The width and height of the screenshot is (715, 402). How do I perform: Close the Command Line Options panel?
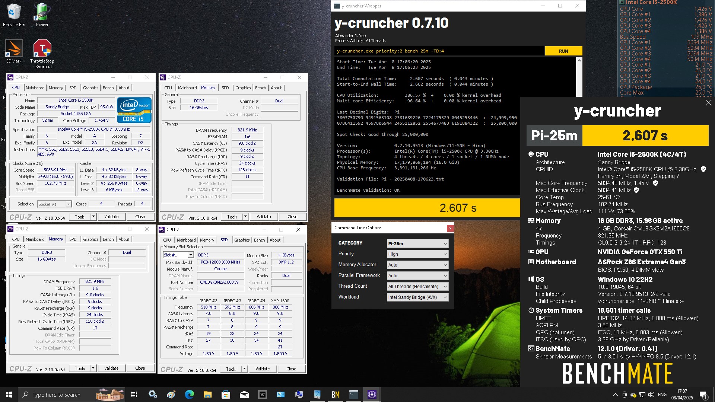click(x=450, y=228)
